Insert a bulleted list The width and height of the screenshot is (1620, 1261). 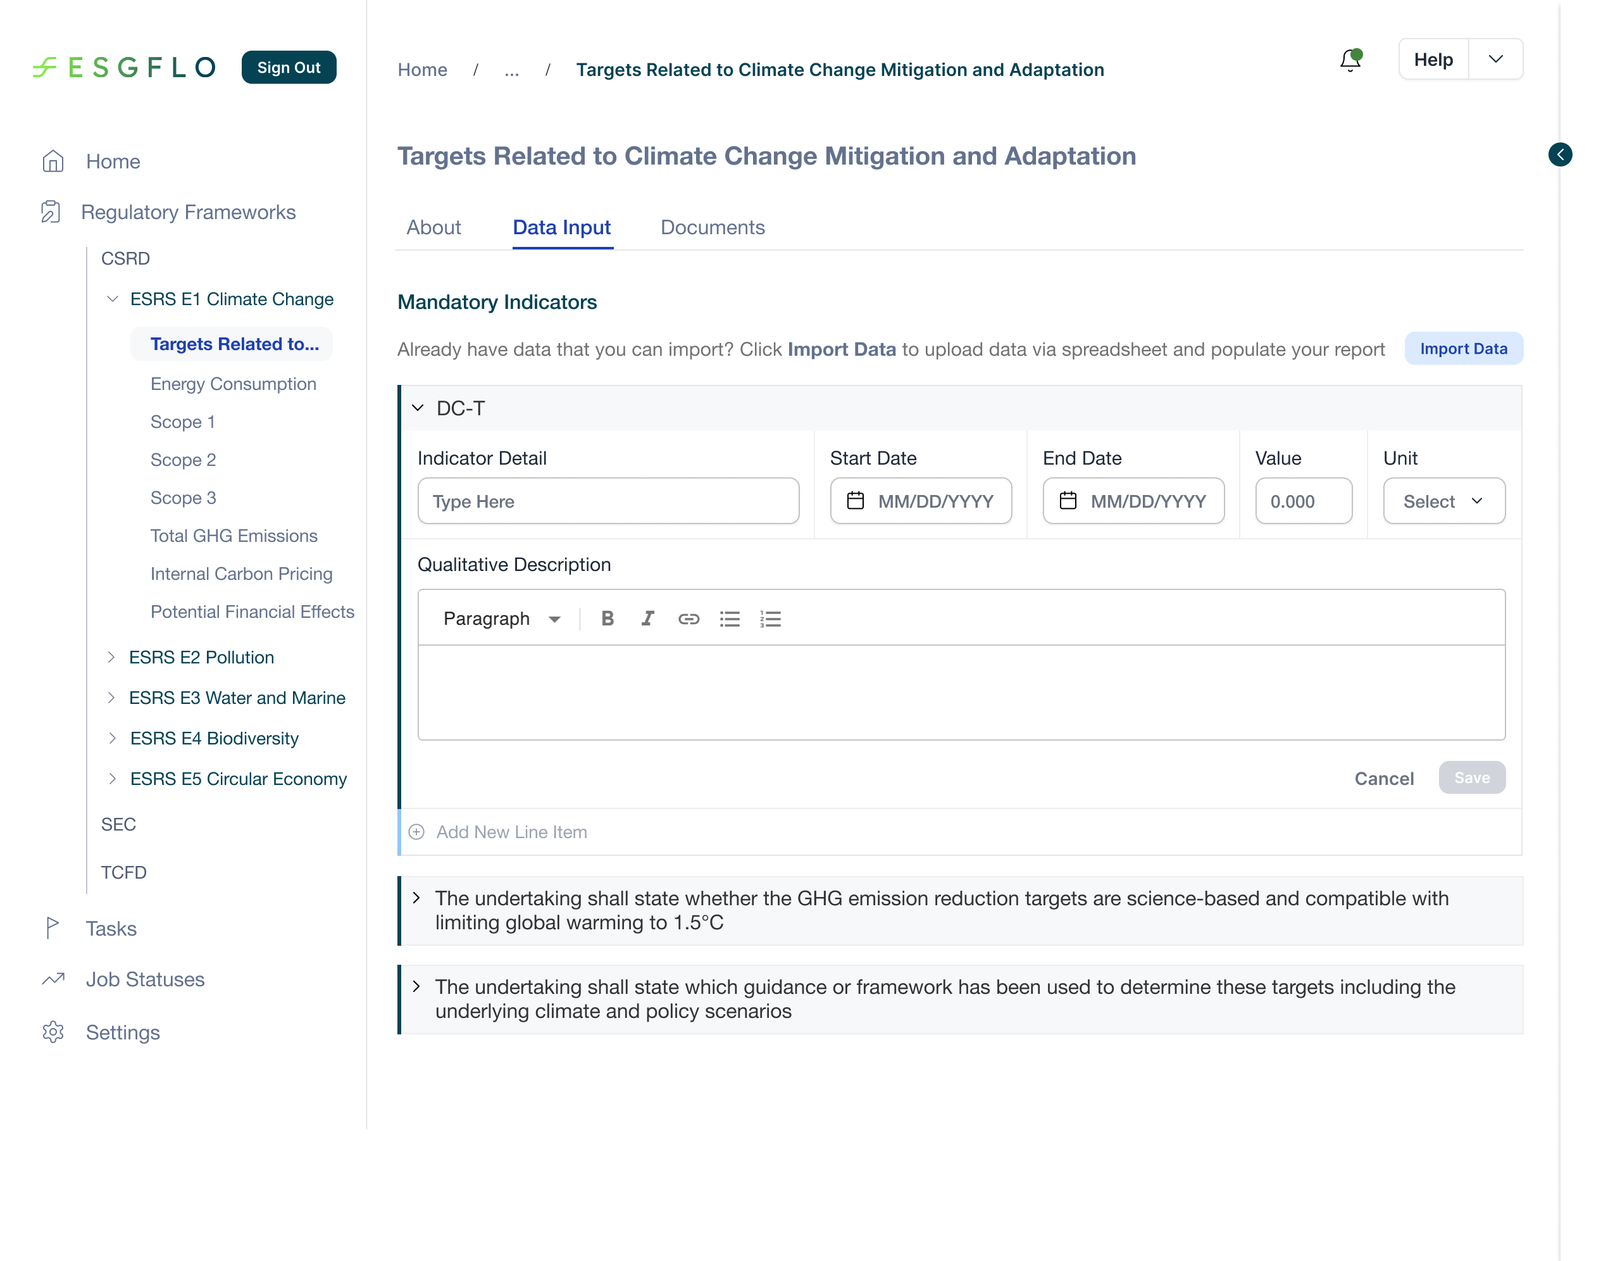(729, 618)
